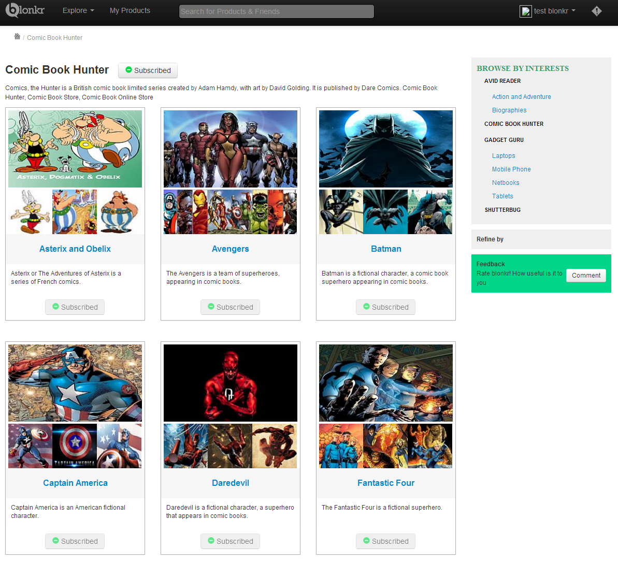618x562 pixels.
Task: Open the test blonkr account dropdown
Action: tap(555, 11)
